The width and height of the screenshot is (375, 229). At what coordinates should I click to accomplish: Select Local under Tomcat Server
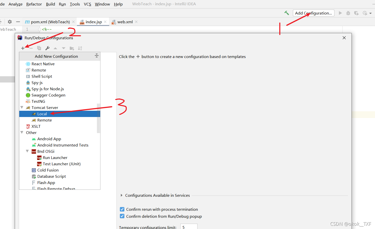[60, 114]
